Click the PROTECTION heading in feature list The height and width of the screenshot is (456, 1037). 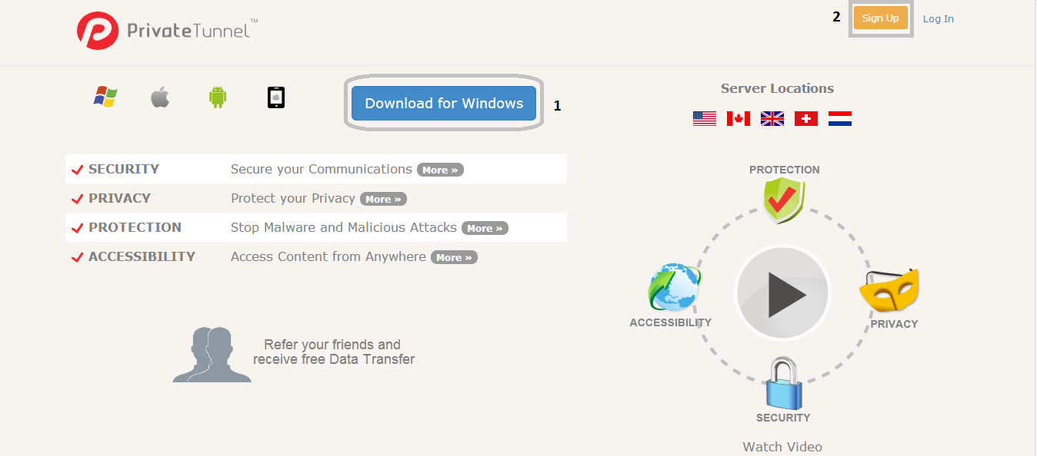135,227
